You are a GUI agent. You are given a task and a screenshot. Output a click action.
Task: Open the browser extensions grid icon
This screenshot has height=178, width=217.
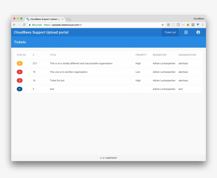pyautogui.click(x=173, y=25)
